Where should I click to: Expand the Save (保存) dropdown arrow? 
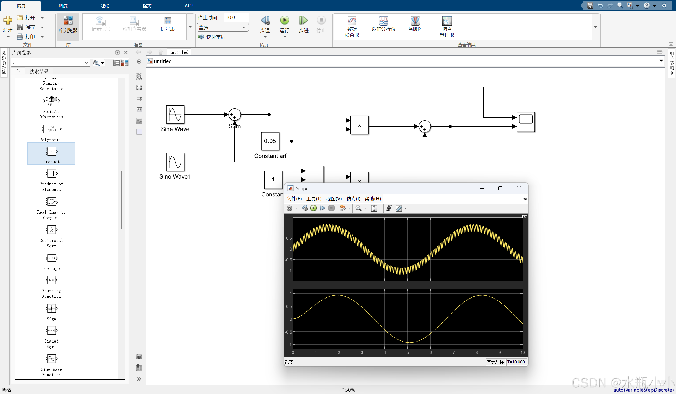click(42, 27)
